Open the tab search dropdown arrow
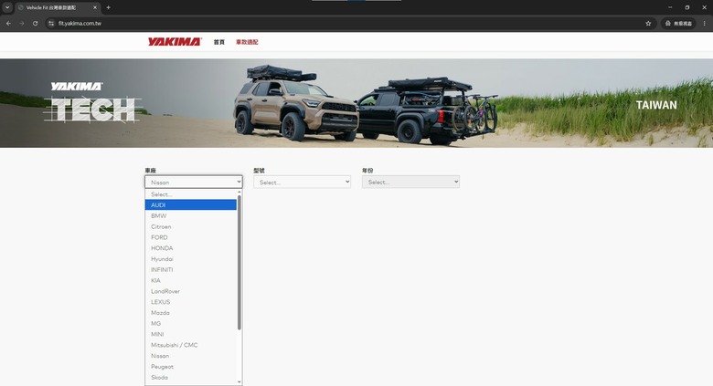This screenshot has width=713, height=386. click(7, 7)
